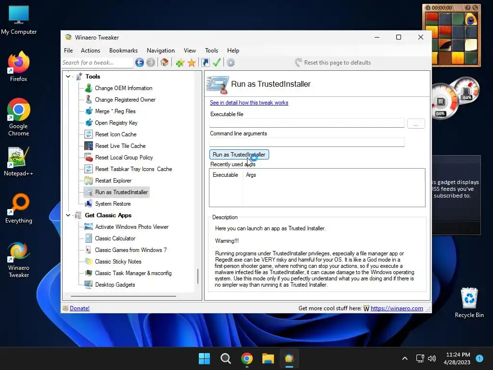Viewport: 493px width, 370px height.
Task: Go to Home page via house icon
Action: point(165,63)
